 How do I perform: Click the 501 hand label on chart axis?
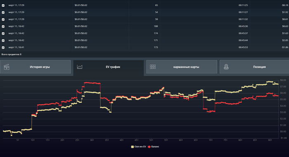click(152, 140)
